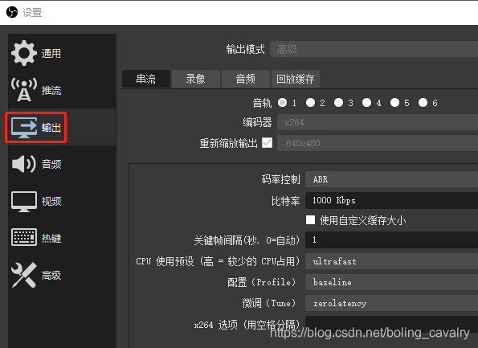Enable 使用自定义缓存大小 checkbox
Image resolution: width=478 pixels, height=348 pixels.
click(310, 220)
